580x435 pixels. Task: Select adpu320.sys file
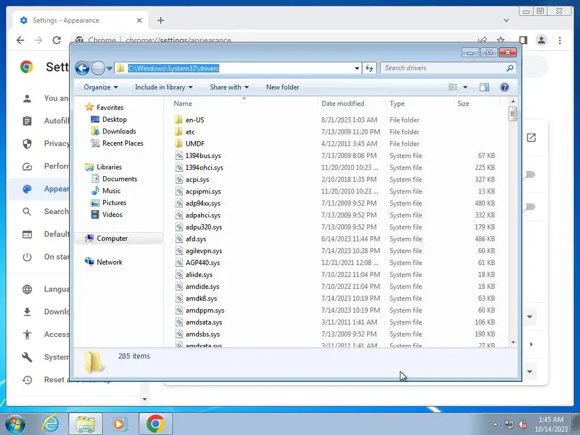tap(204, 227)
